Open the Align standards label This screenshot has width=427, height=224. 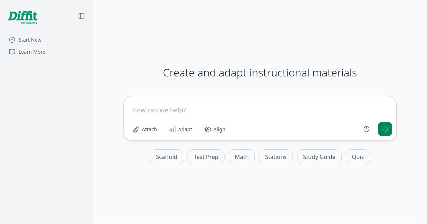(219, 129)
